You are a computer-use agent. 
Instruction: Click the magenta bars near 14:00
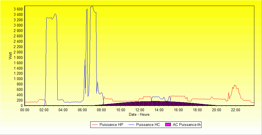coord(159,103)
